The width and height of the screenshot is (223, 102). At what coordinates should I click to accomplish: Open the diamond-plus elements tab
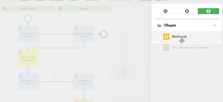point(165,11)
